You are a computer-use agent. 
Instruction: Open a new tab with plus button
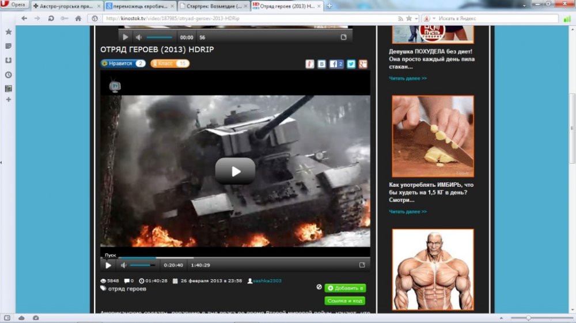pyautogui.click(x=329, y=6)
